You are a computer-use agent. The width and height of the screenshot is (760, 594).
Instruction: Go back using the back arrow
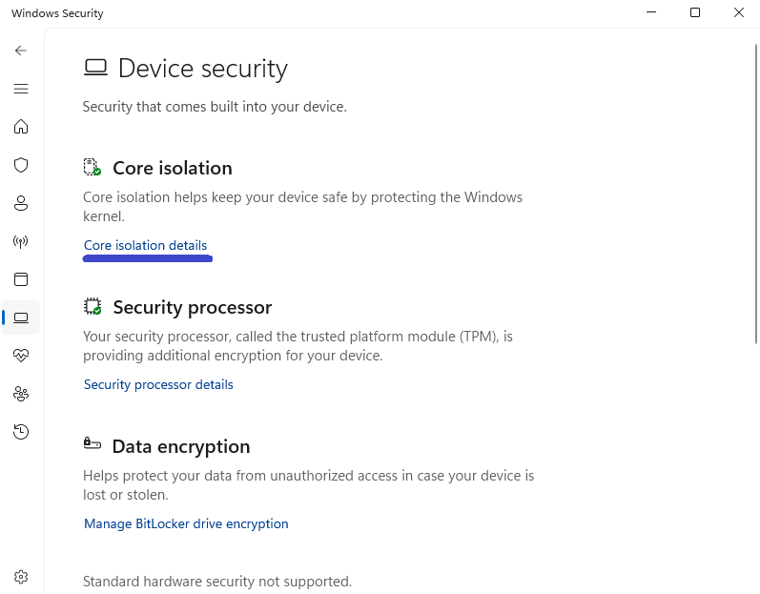(x=21, y=51)
